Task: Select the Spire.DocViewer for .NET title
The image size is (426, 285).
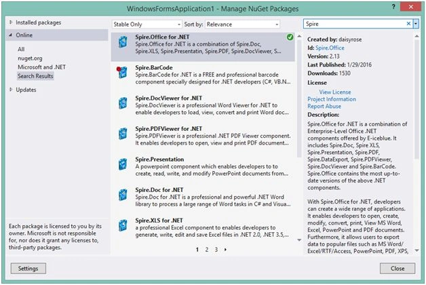Action: tap(169, 98)
